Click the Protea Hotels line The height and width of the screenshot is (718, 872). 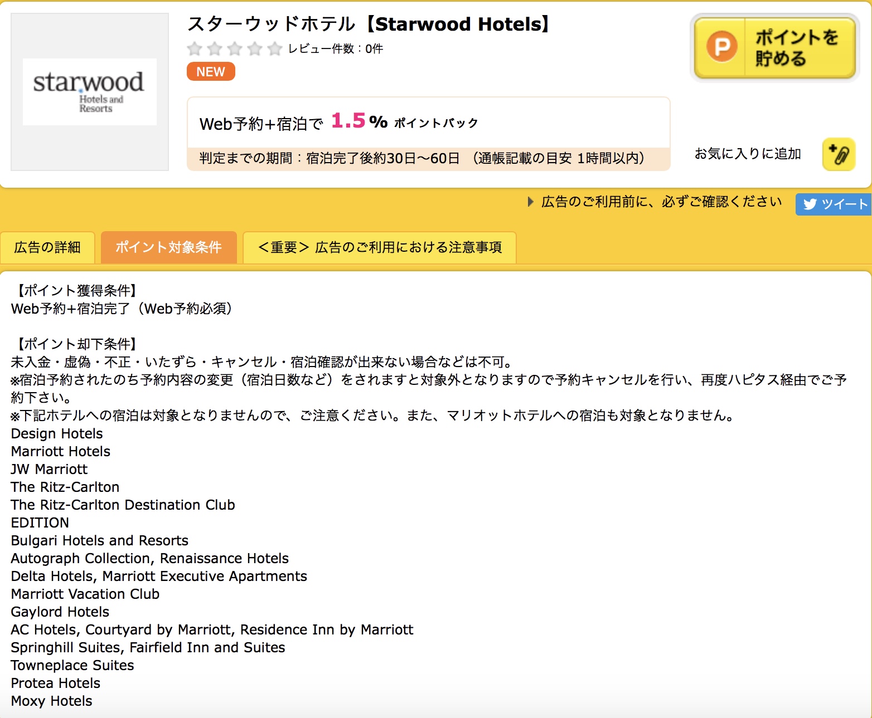pyautogui.click(x=56, y=683)
